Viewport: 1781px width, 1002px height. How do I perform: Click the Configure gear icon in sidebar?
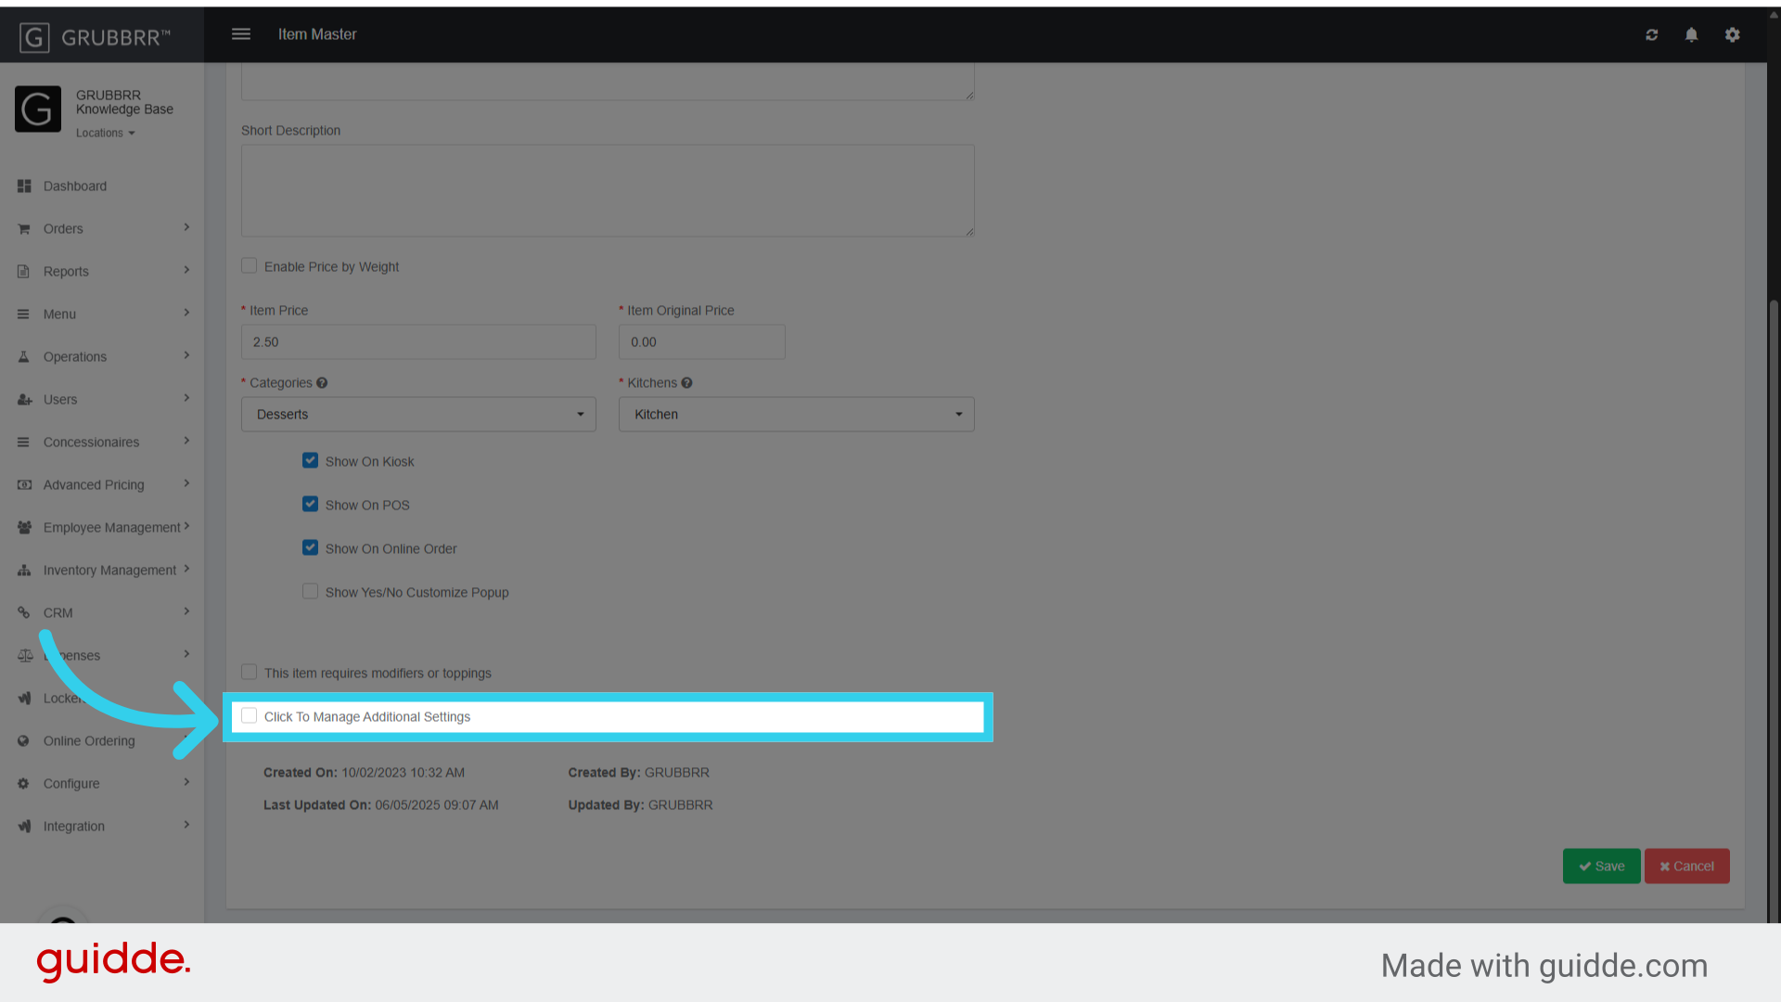[24, 784]
